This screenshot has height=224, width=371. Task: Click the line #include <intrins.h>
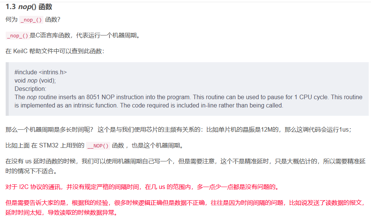tap(41, 72)
